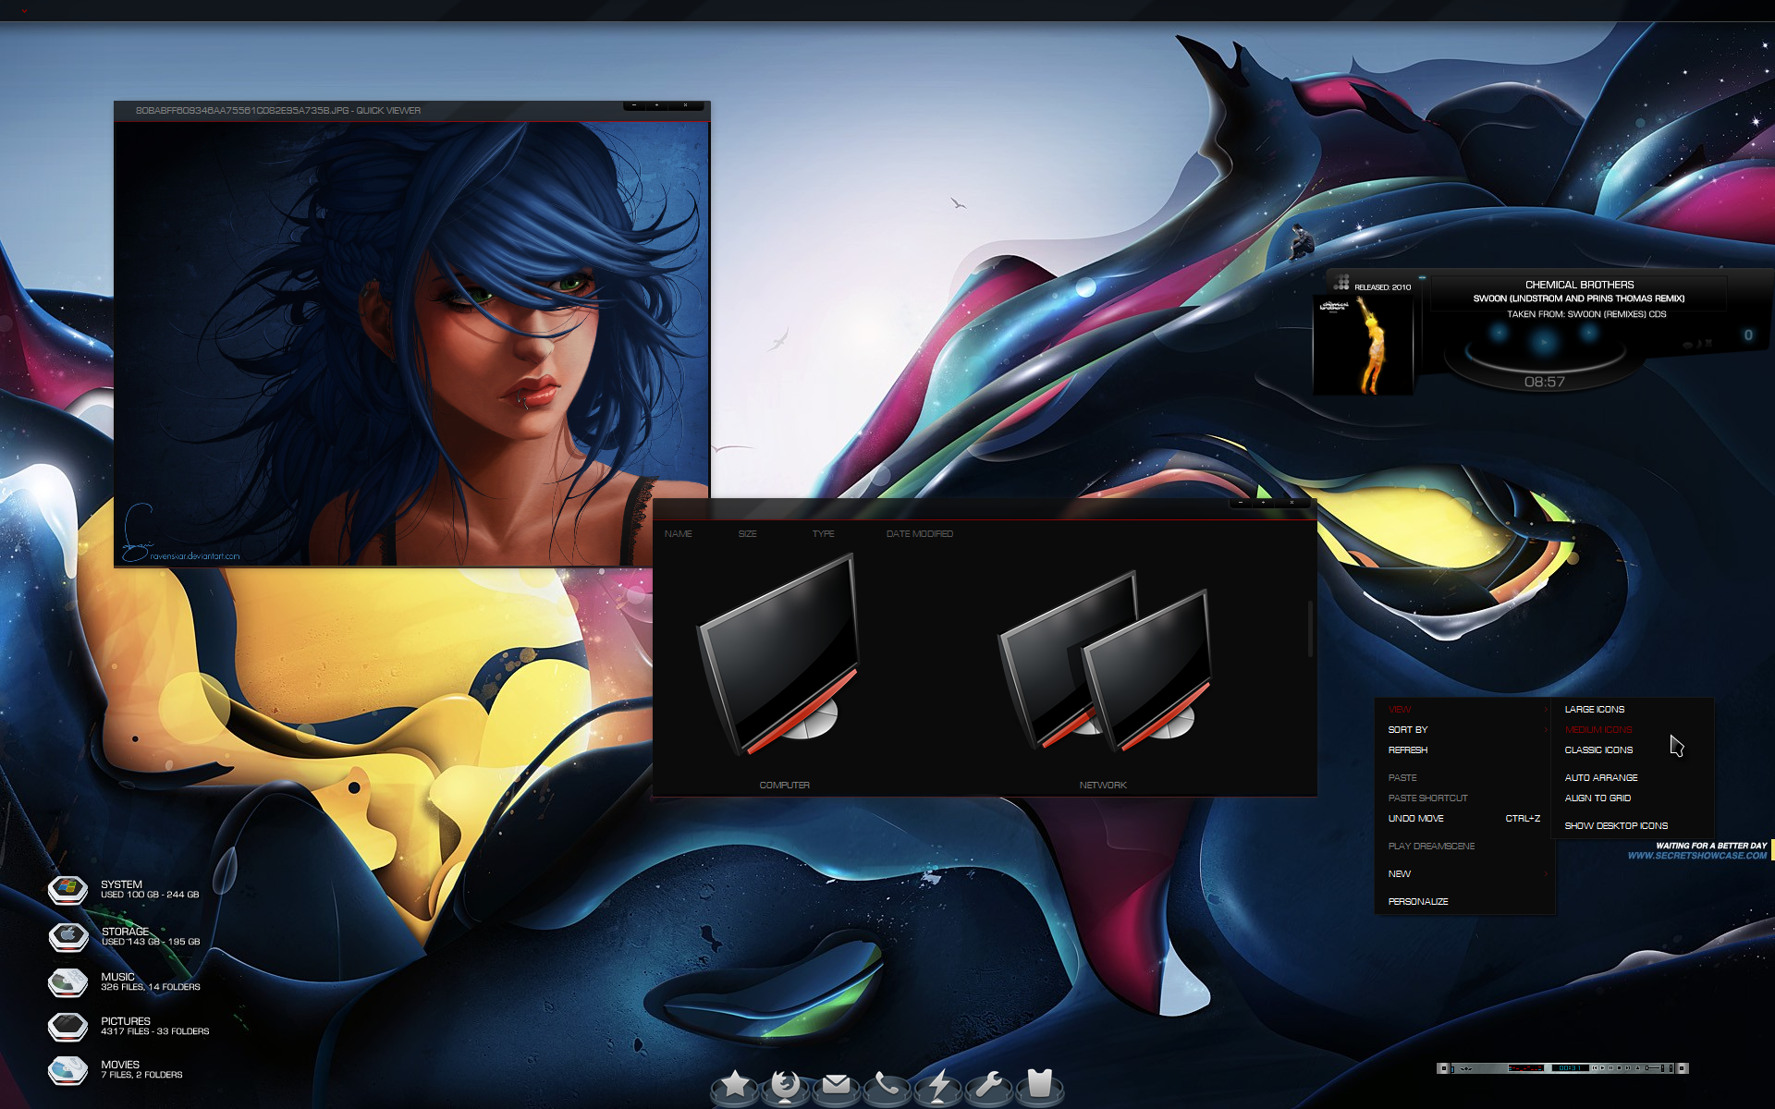Click the right end-cap button of mini player
Screen dimensions: 1775x1109
(x=1682, y=1068)
